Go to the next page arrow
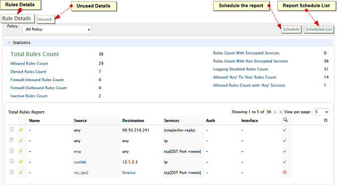 pos(275,112)
